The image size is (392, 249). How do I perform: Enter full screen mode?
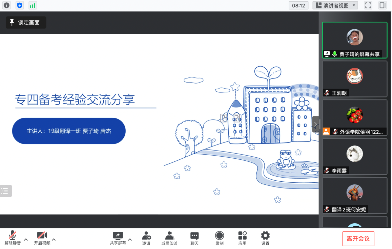[368, 5]
